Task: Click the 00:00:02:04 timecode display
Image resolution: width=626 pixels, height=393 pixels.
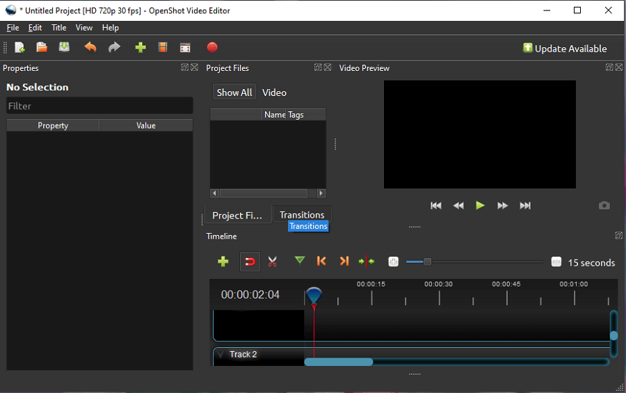Action: [x=250, y=295]
